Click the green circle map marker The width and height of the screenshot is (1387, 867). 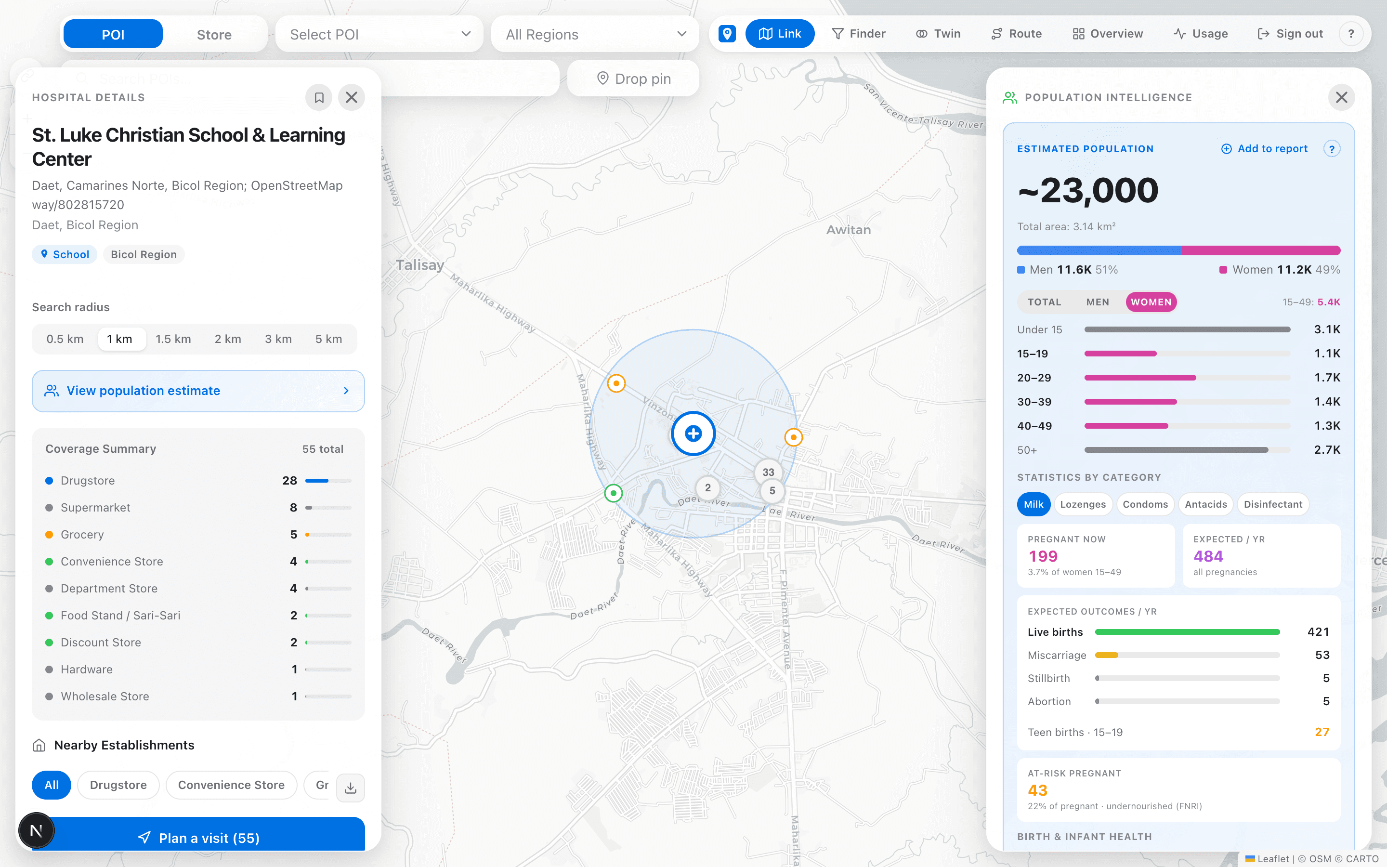pos(613,493)
